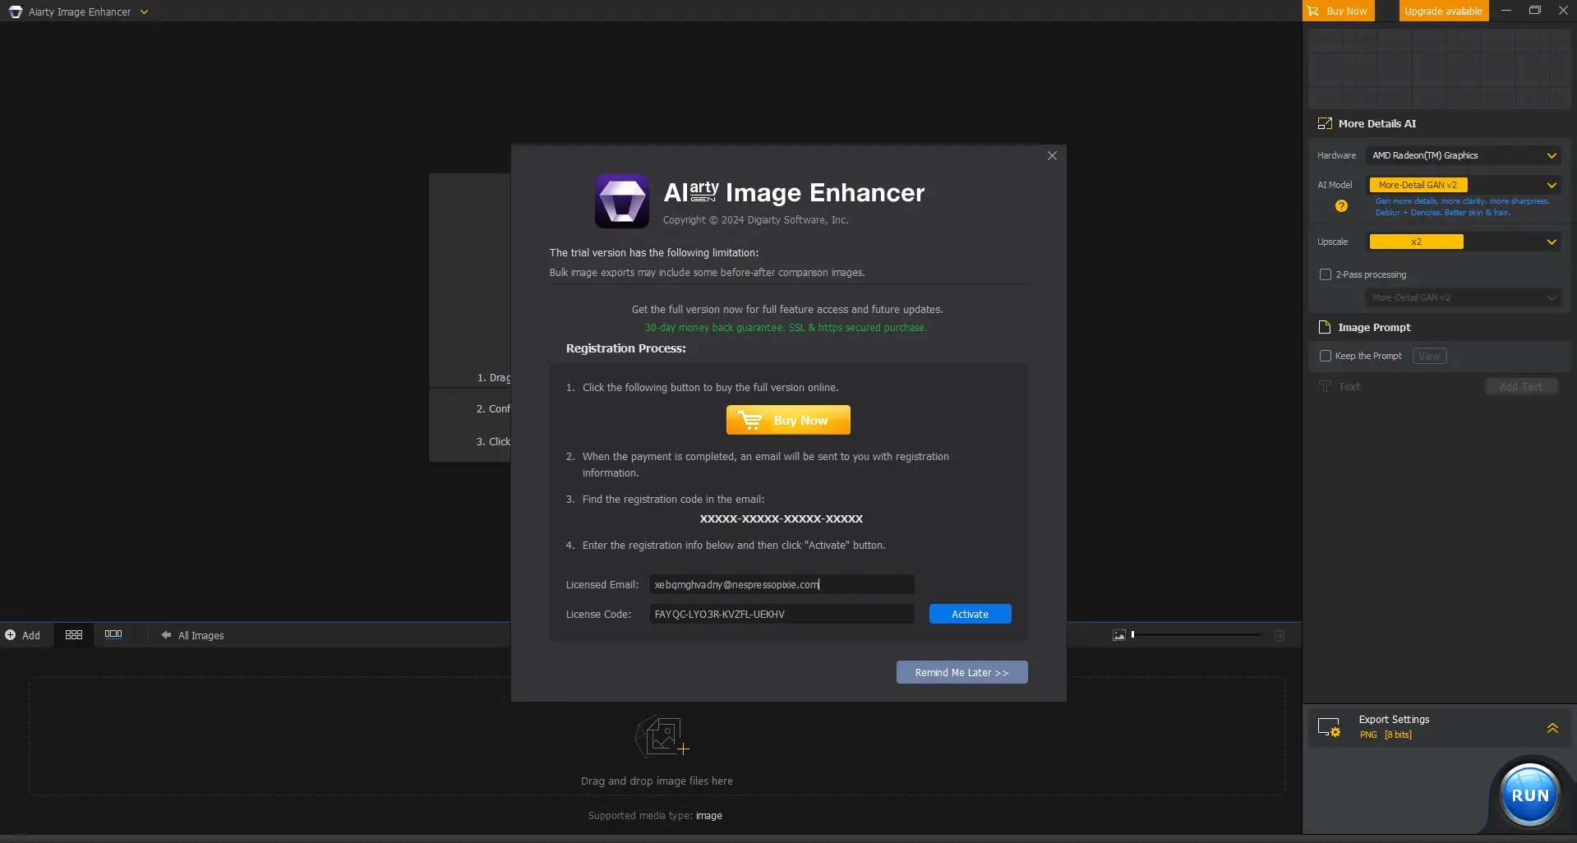The height and width of the screenshot is (843, 1577).
Task: Expand Export Settings panel chevron
Action: click(1552, 728)
